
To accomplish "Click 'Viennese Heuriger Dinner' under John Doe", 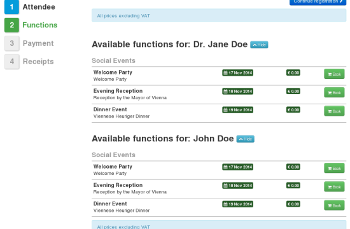I will click(122, 211).
